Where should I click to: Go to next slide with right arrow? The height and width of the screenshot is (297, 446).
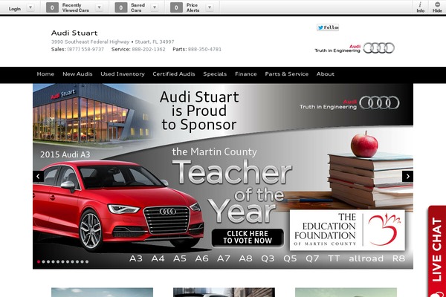tap(407, 177)
